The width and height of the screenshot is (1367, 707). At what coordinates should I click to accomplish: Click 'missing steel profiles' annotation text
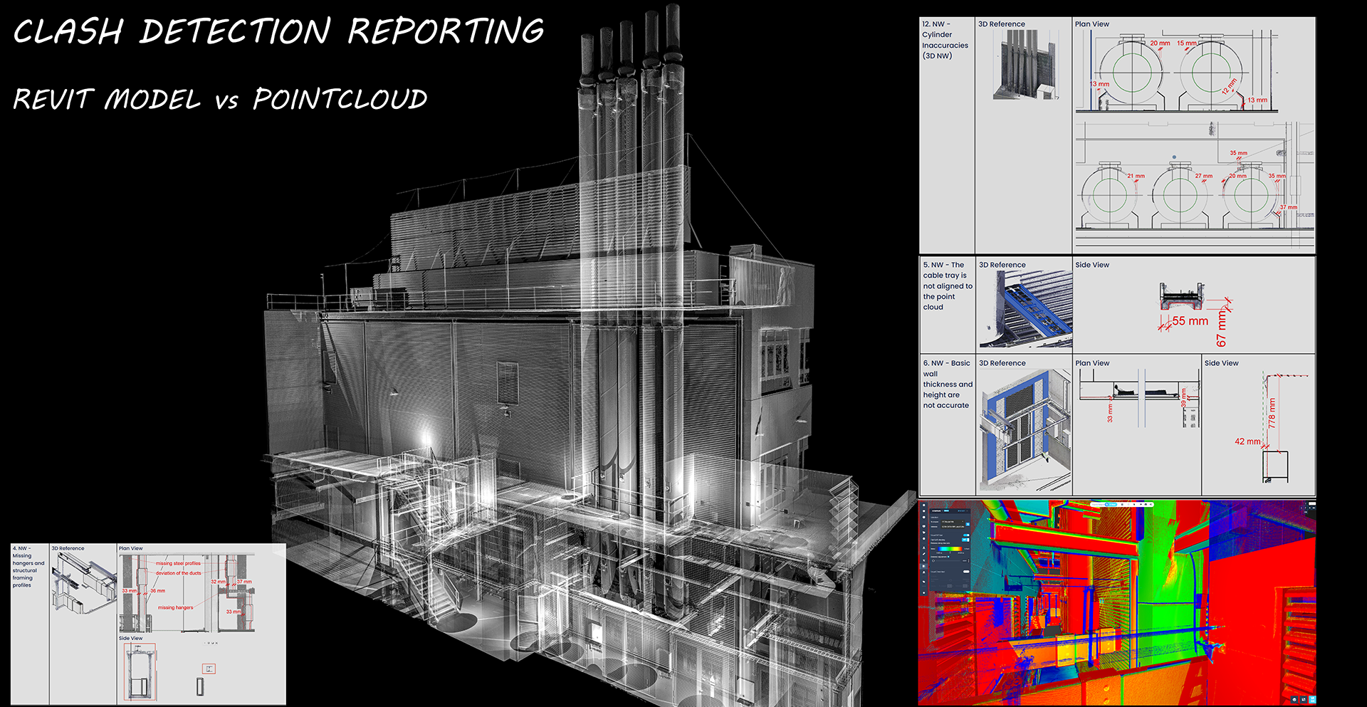pyautogui.click(x=178, y=563)
